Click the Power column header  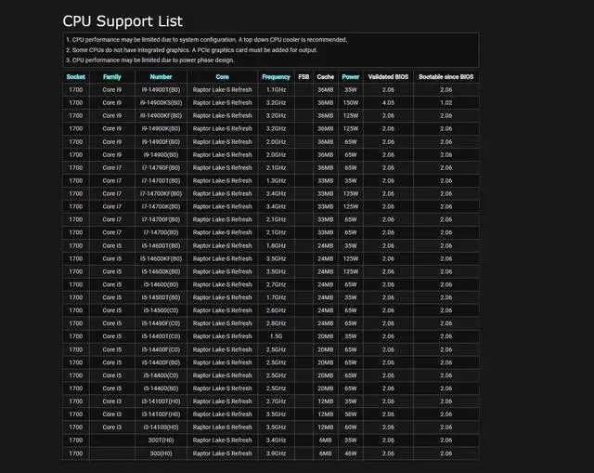click(351, 76)
